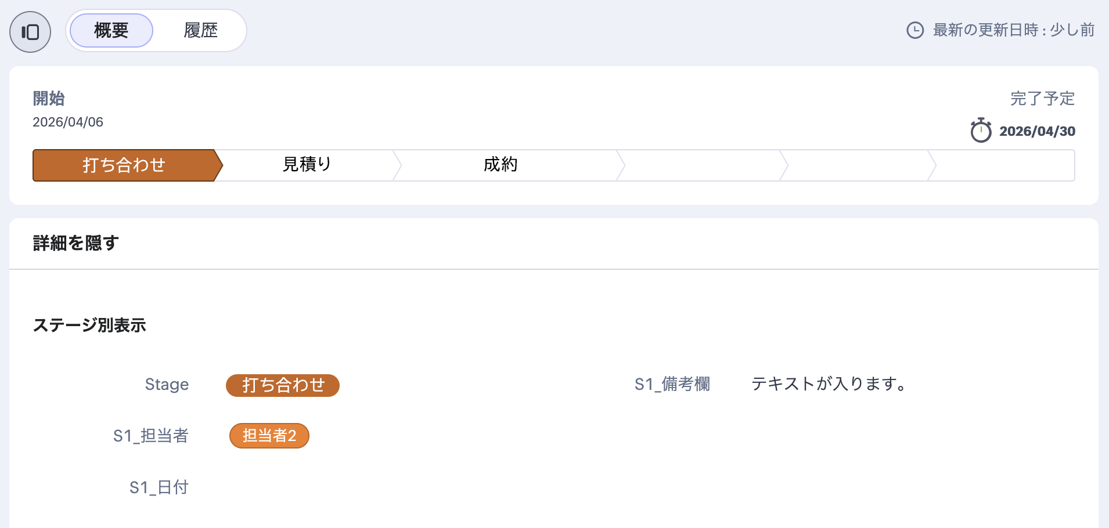Click the fifth empty stage step
The image size is (1109, 528).
[x=856, y=165]
